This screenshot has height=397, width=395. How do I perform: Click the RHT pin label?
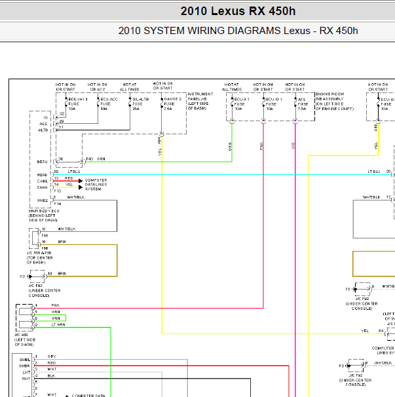coord(26,379)
